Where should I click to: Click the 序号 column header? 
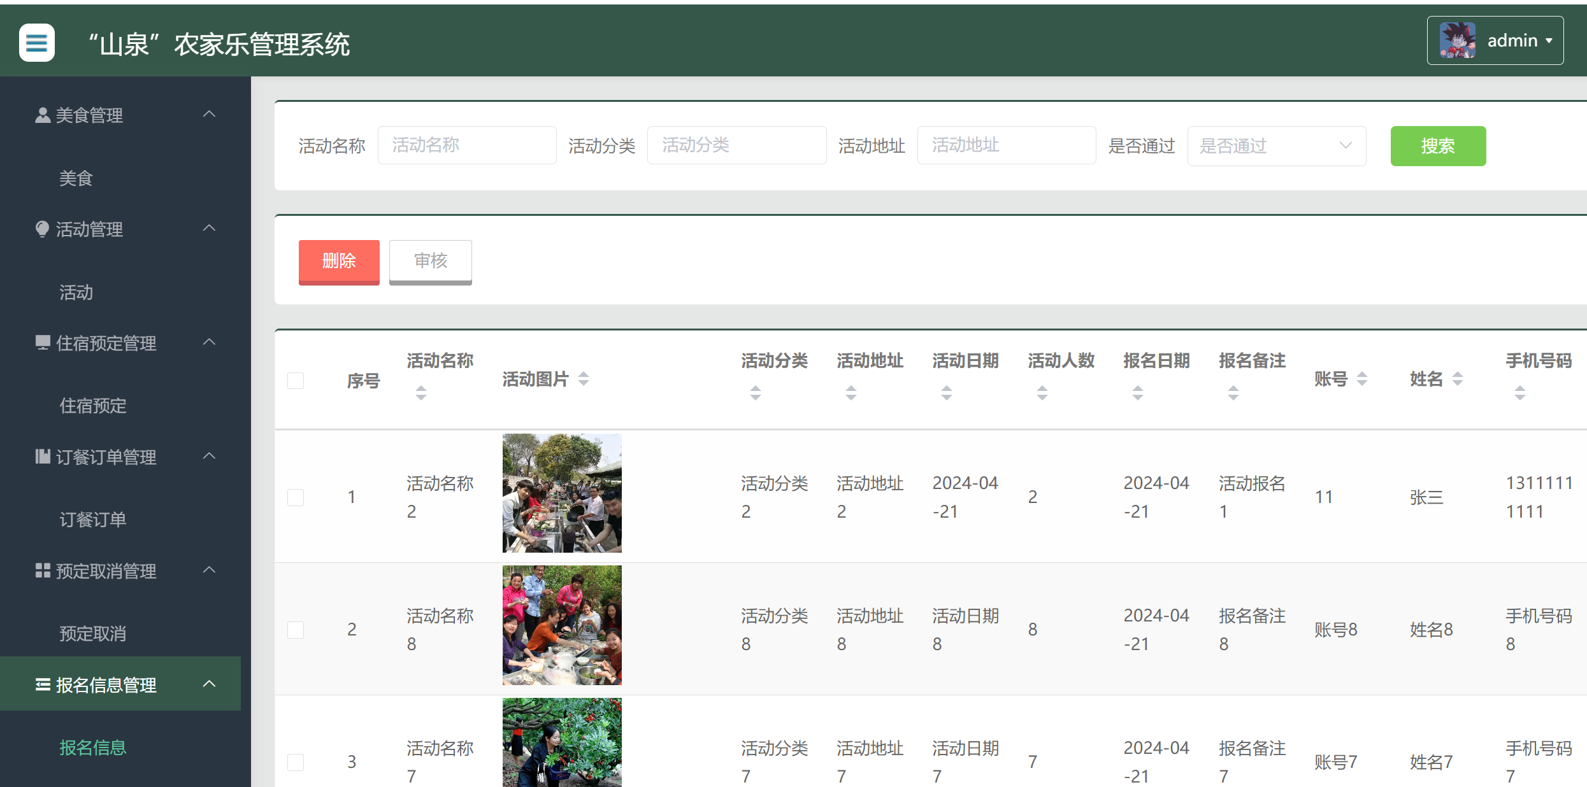pyautogui.click(x=363, y=381)
